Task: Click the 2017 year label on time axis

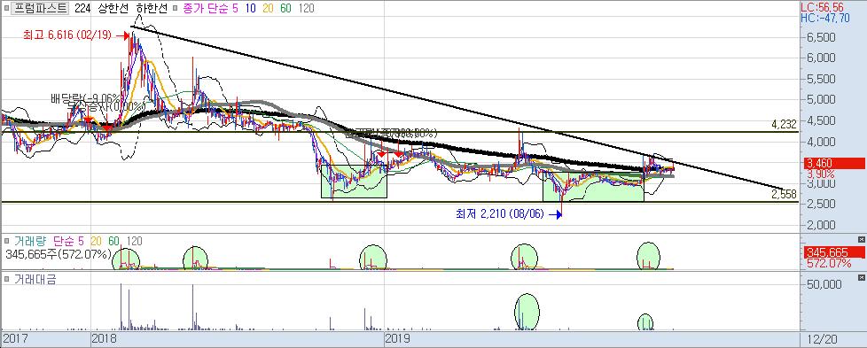Action: [x=14, y=338]
